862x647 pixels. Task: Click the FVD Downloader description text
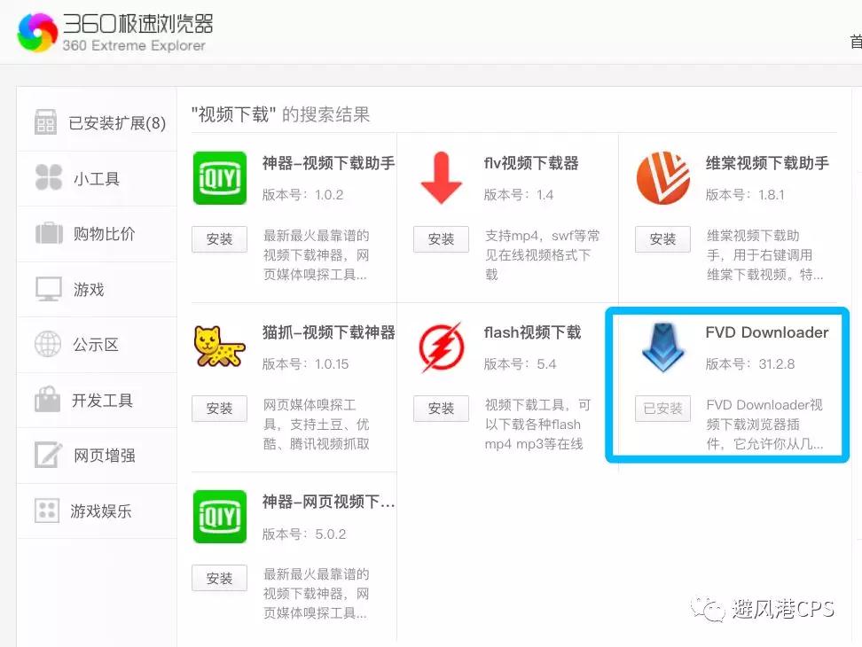[764, 424]
